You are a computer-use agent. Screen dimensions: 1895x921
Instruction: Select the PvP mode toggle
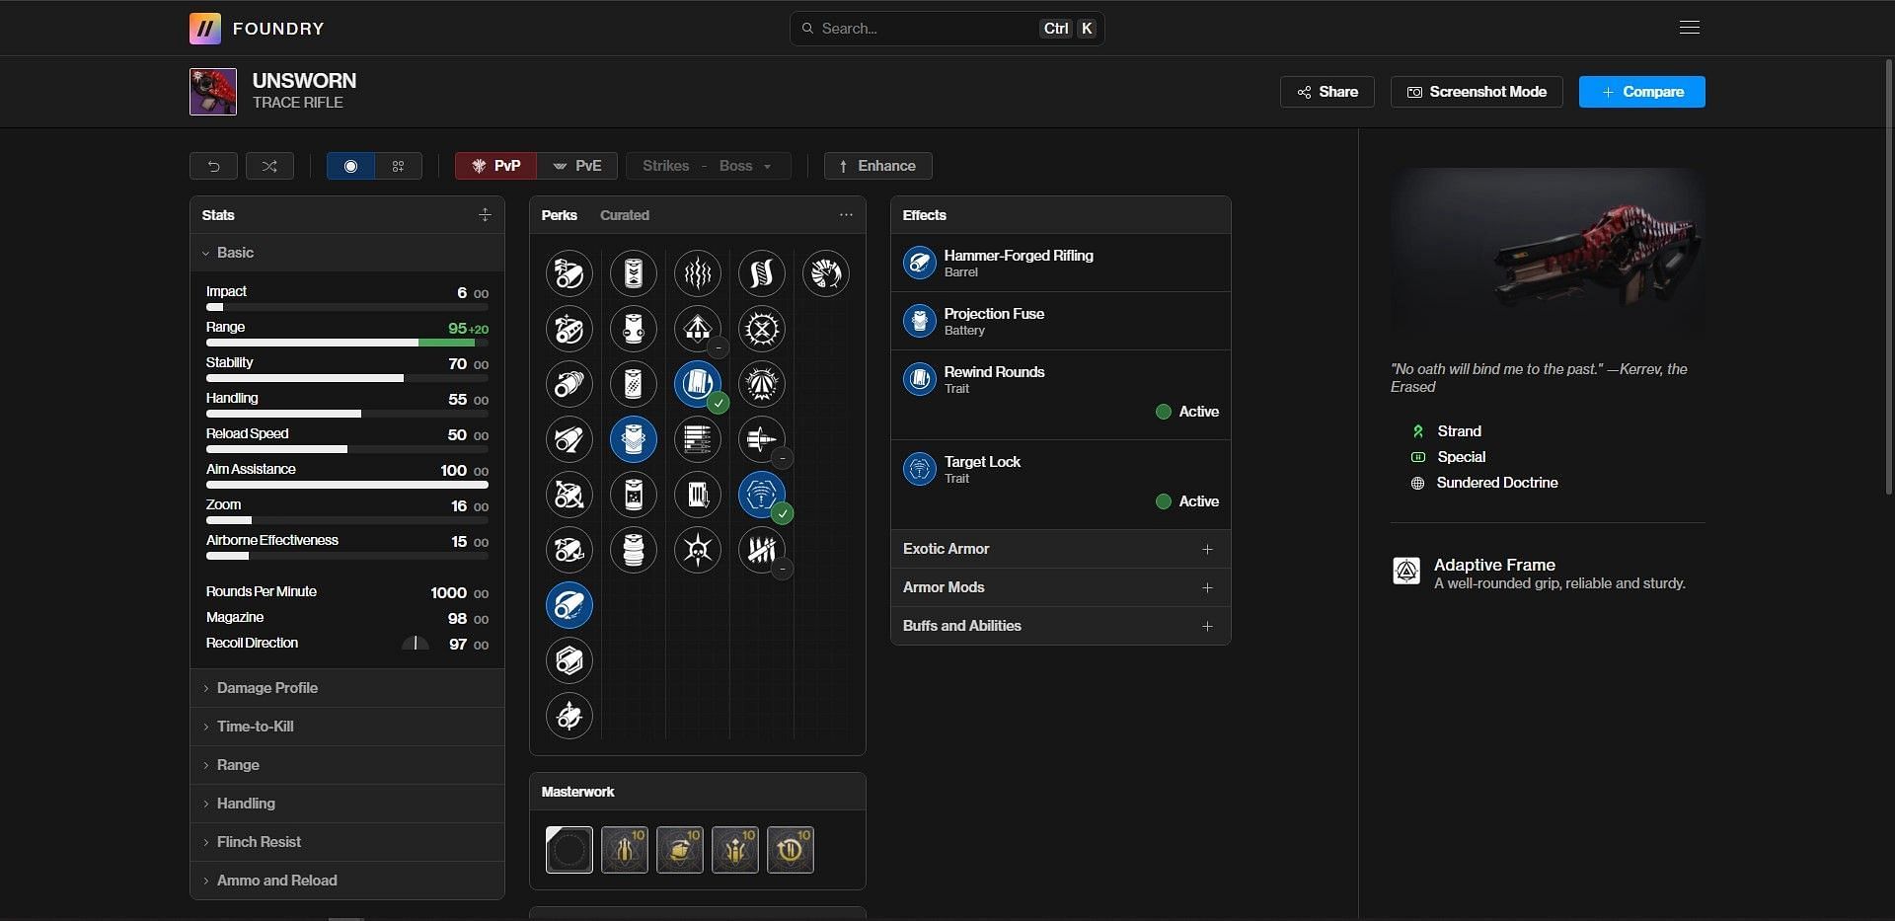[x=495, y=166]
